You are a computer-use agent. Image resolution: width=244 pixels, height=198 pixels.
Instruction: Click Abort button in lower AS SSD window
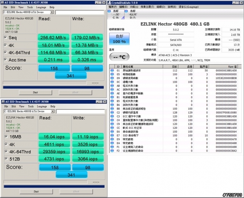[x=76, y=192]
